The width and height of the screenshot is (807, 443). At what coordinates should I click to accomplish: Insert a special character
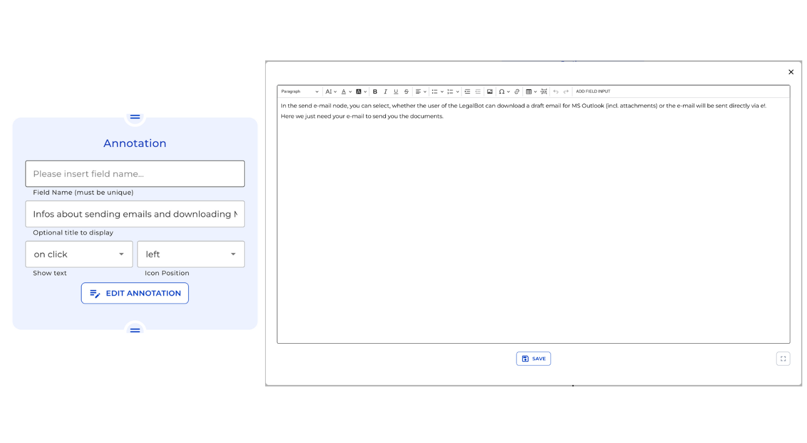[501, 91]
